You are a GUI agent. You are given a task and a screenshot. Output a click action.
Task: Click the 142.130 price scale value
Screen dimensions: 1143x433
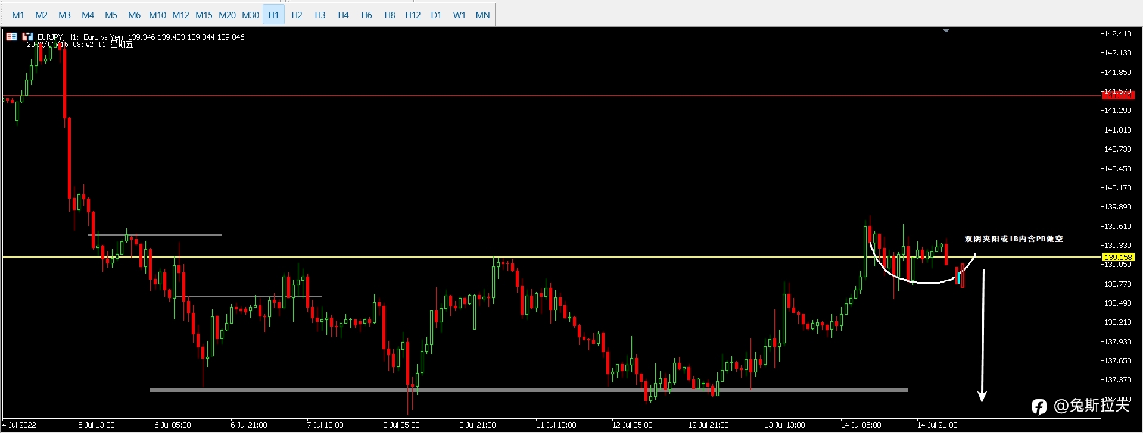(1117, 52)
